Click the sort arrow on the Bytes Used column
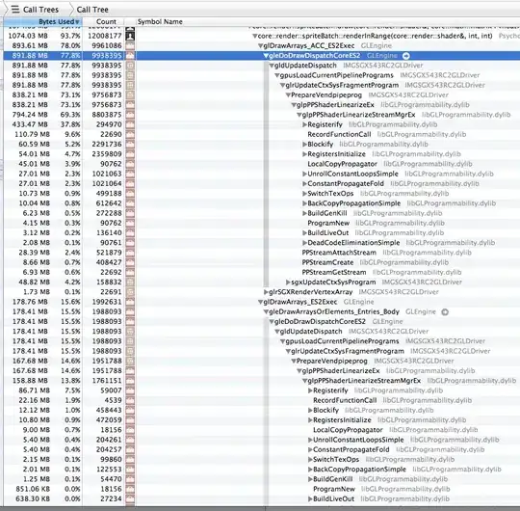Screen dimensions: 520x511 coord(77,22)
